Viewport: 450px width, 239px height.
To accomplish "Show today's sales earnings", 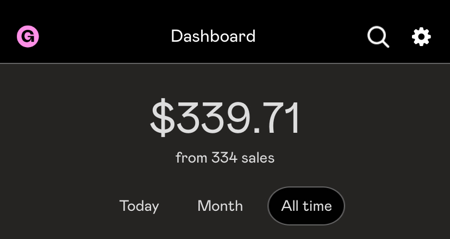I will tap(139, 206).
